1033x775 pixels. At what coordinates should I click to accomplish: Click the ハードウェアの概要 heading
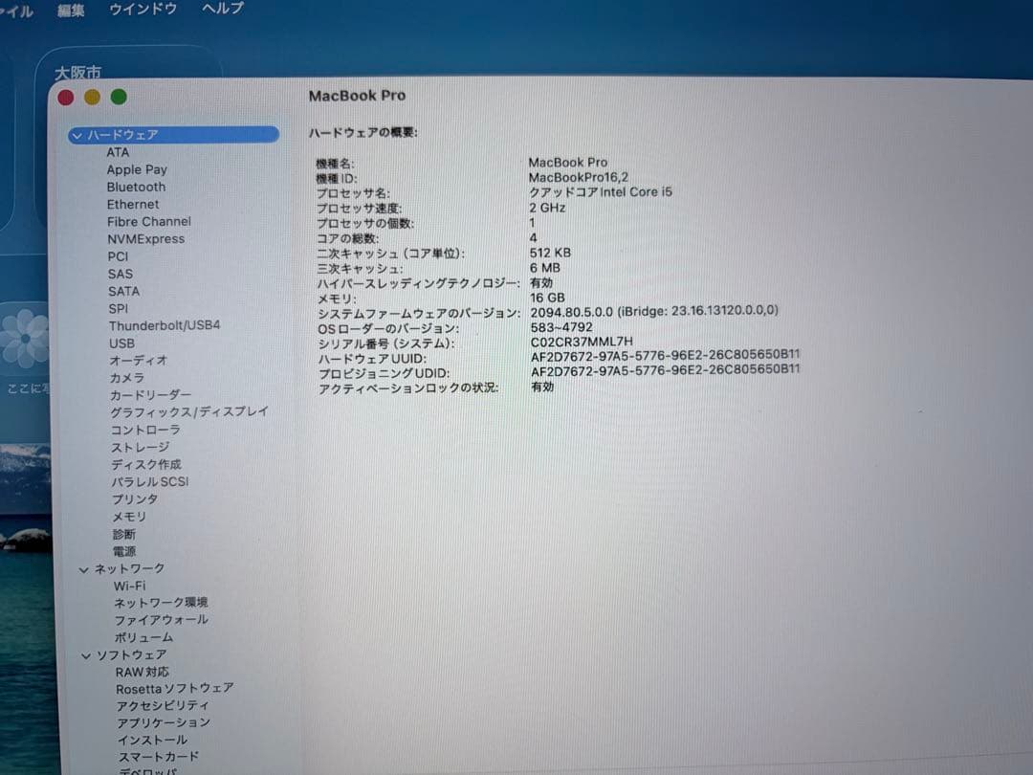363,133
